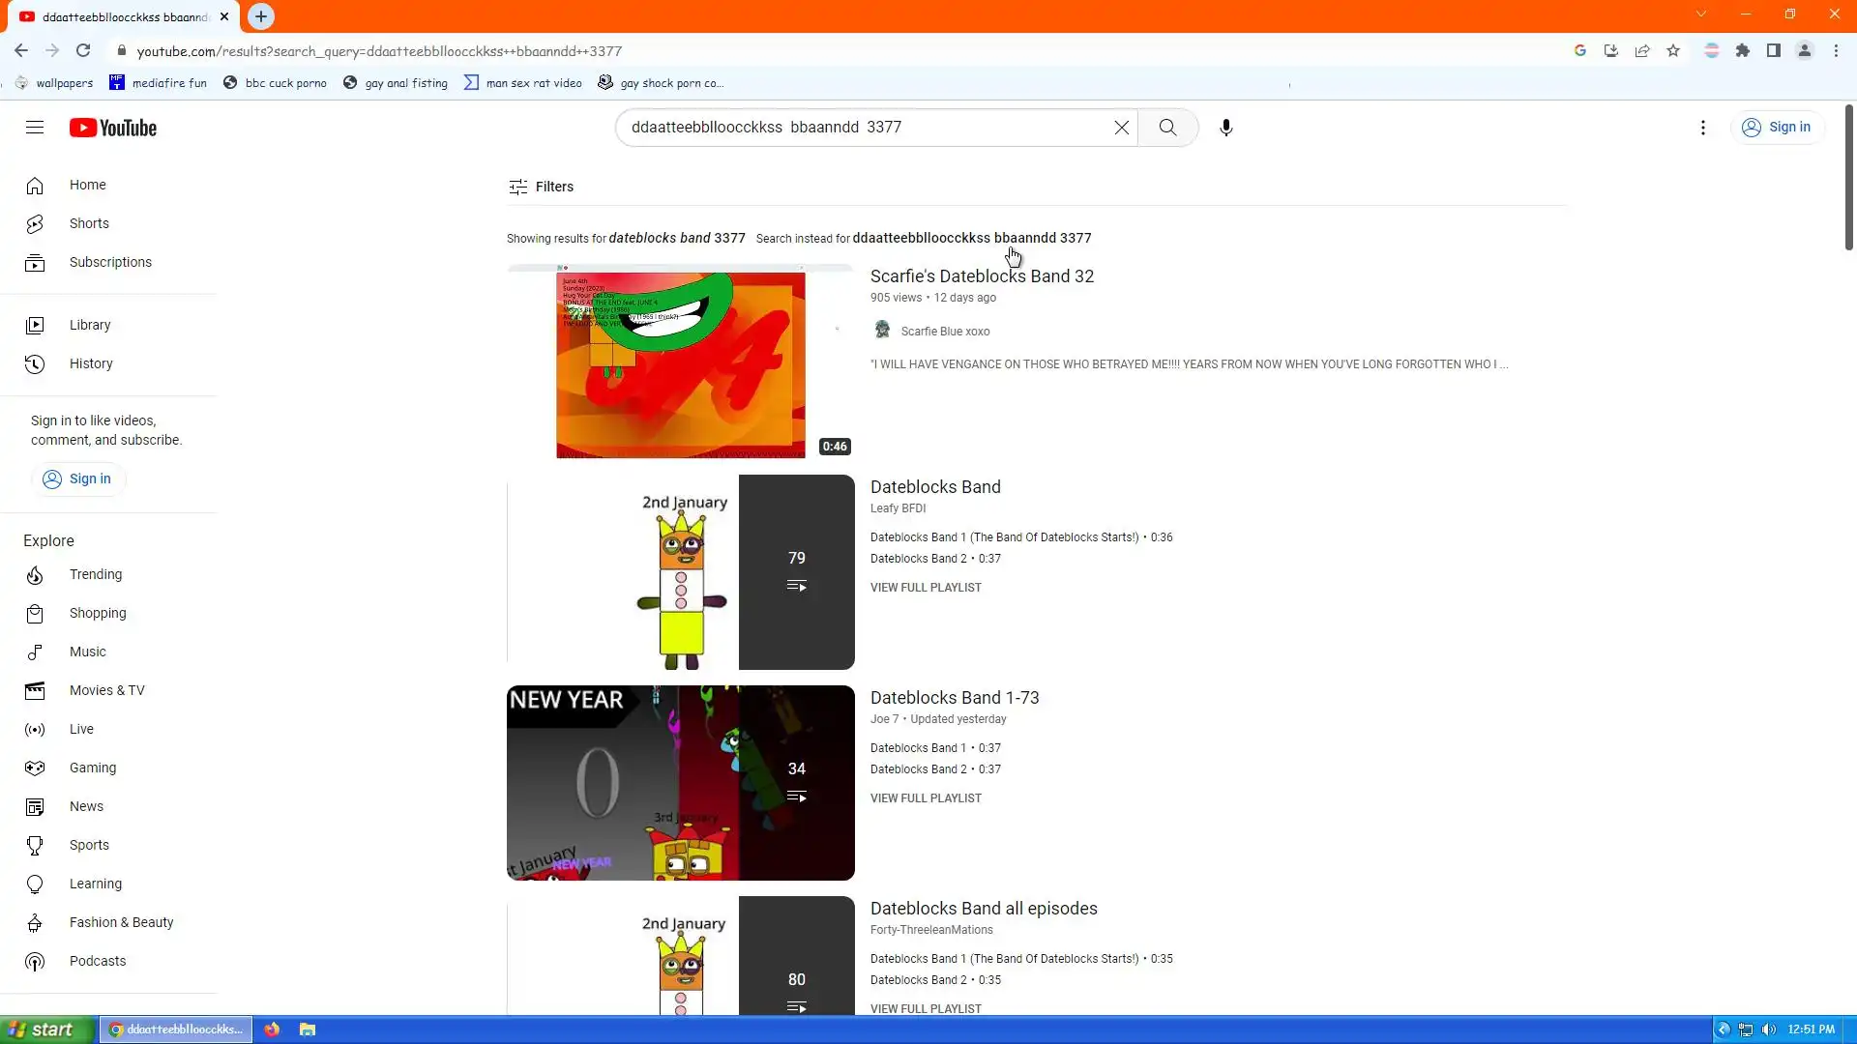Viewport: 1857px width, 1044px height.
Task: Open History in the left menu
Action: (x=91, y=363)
